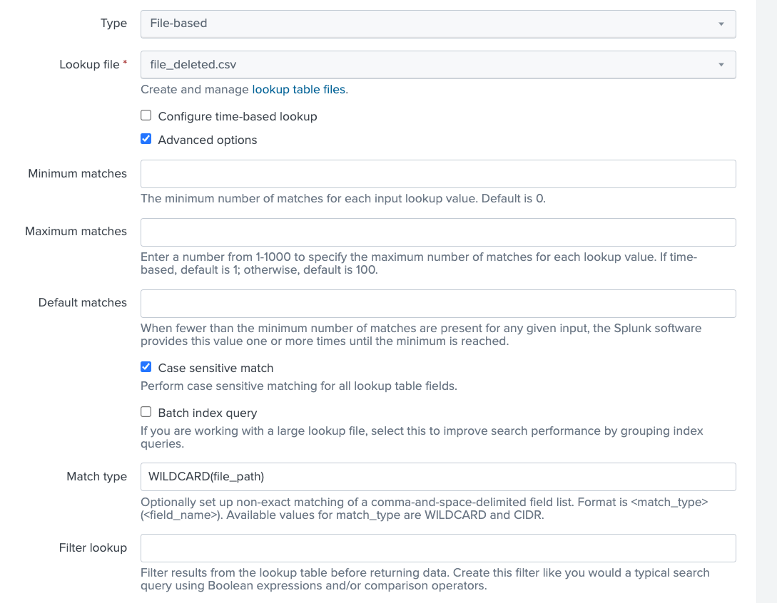Click the File-based text inside the Type selector
Screen dimensions: 777x603
tap(178, 24)
